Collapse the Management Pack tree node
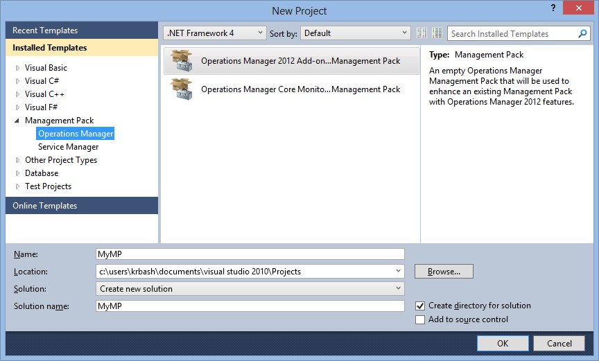 [17, 121]
